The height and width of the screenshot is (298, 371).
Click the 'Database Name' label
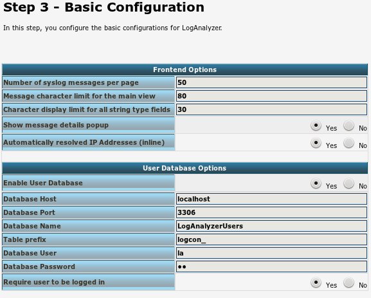tap(32, 226)
